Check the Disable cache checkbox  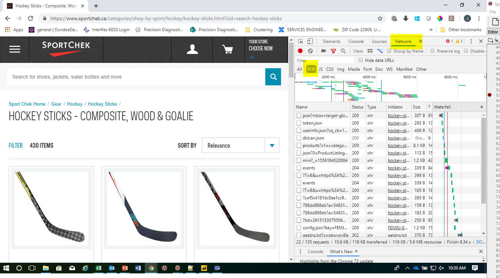click(x=466, y=51)
